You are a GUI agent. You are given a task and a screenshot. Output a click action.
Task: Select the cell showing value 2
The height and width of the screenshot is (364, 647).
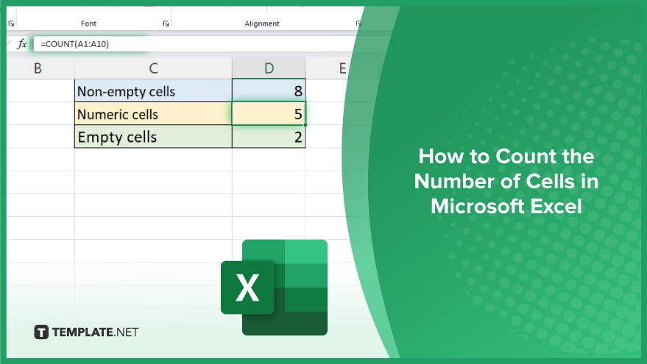(x=269, y=137)
